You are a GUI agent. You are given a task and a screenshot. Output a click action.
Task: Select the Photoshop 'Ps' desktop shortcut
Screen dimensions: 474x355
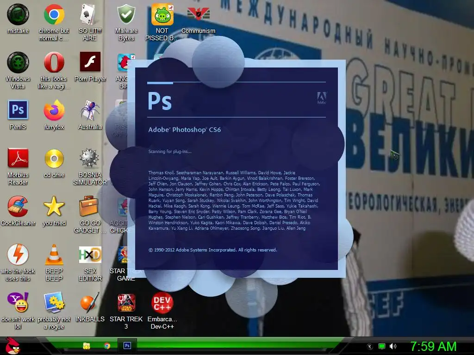(18, 110)
